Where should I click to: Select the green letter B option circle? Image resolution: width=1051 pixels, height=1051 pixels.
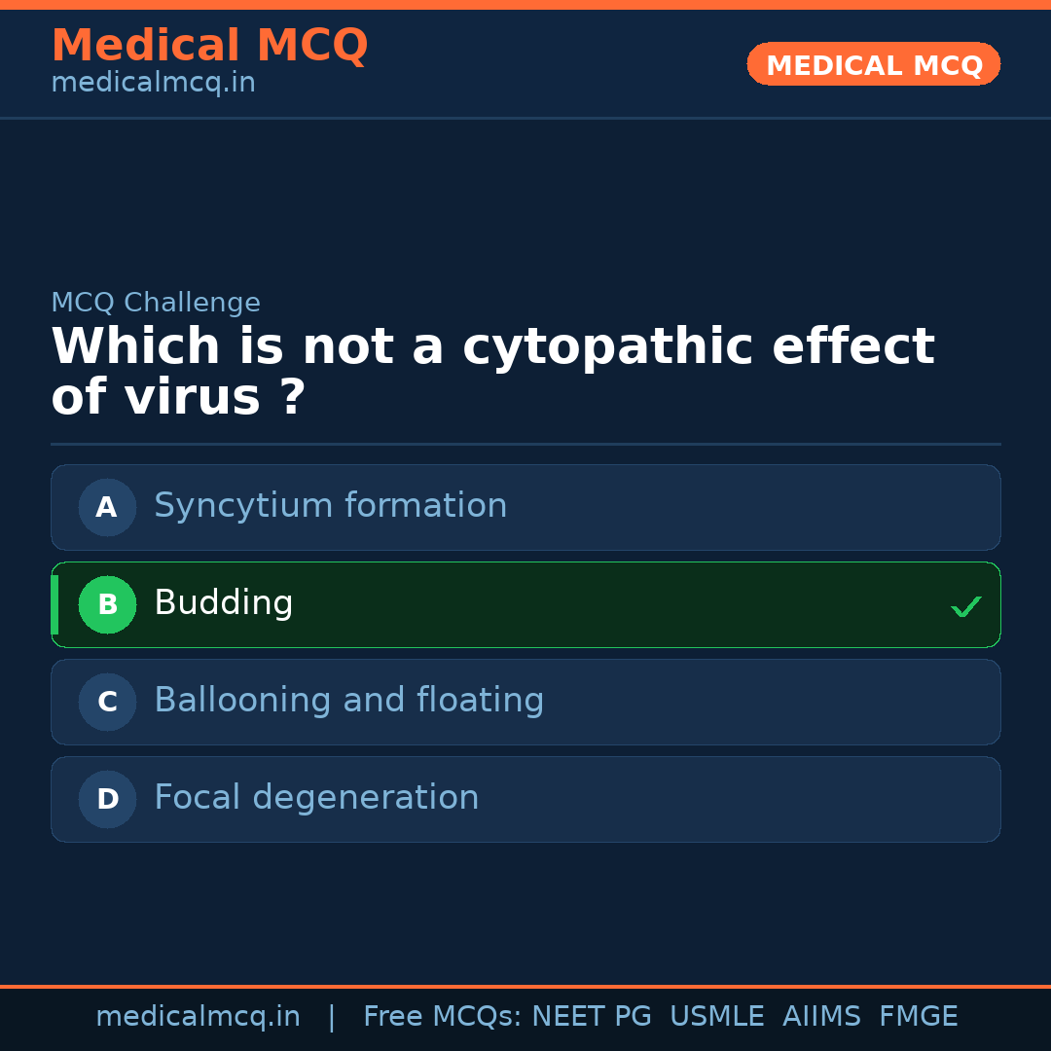107,604
